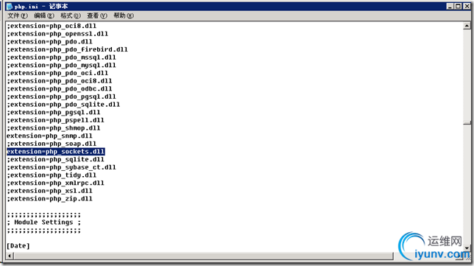Click the line ;extension=php_pdo_mysql.dll
474x266 pixels.
[x=61, y=66]
